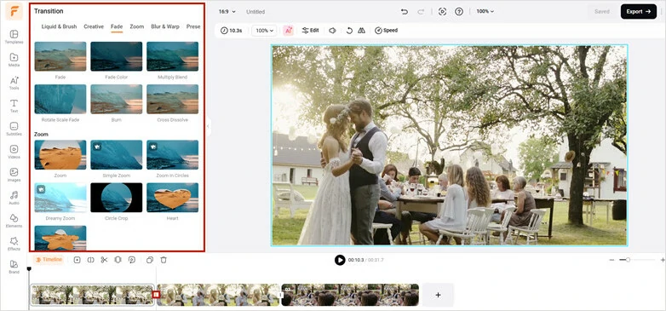This screenshot has width=666, height=311.
Task: Open the Edit adjustments button
Action: (311, 30)
